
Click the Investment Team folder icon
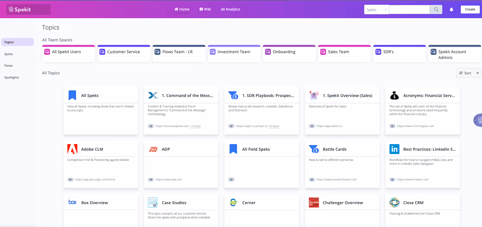pos(212,52)
